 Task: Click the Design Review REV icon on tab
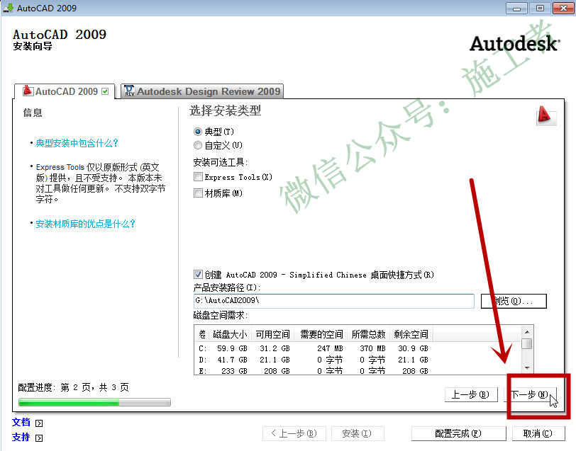129,91
